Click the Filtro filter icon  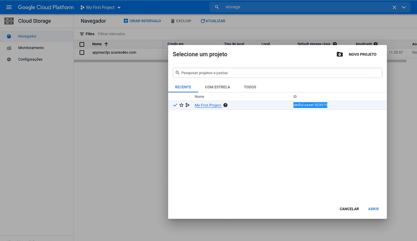[x=82, y=34]
